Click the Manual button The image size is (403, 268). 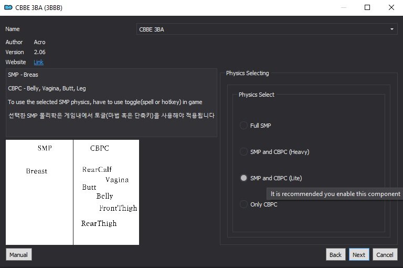18,255
